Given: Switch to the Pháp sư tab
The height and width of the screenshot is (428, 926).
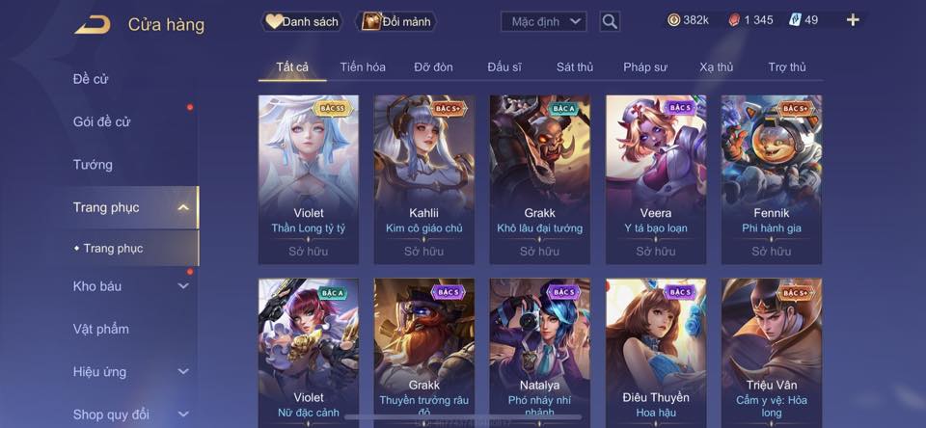Looking at the screenshot, I should 645,67.
